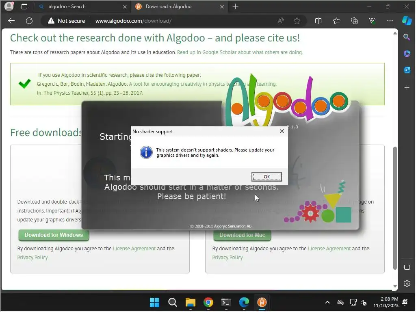Open License Agreement under Windows download
The height and width of the screenshot is (312, 416).
coord(134,248)
